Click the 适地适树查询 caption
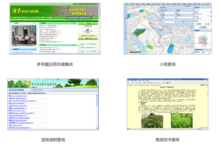This screenshot has width=221, height=152. click(x=53, y=140)
